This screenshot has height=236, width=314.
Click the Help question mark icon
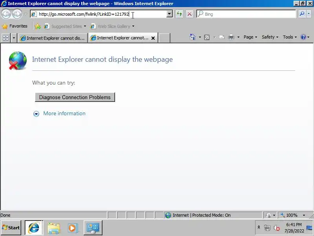[x=303, y=37]
